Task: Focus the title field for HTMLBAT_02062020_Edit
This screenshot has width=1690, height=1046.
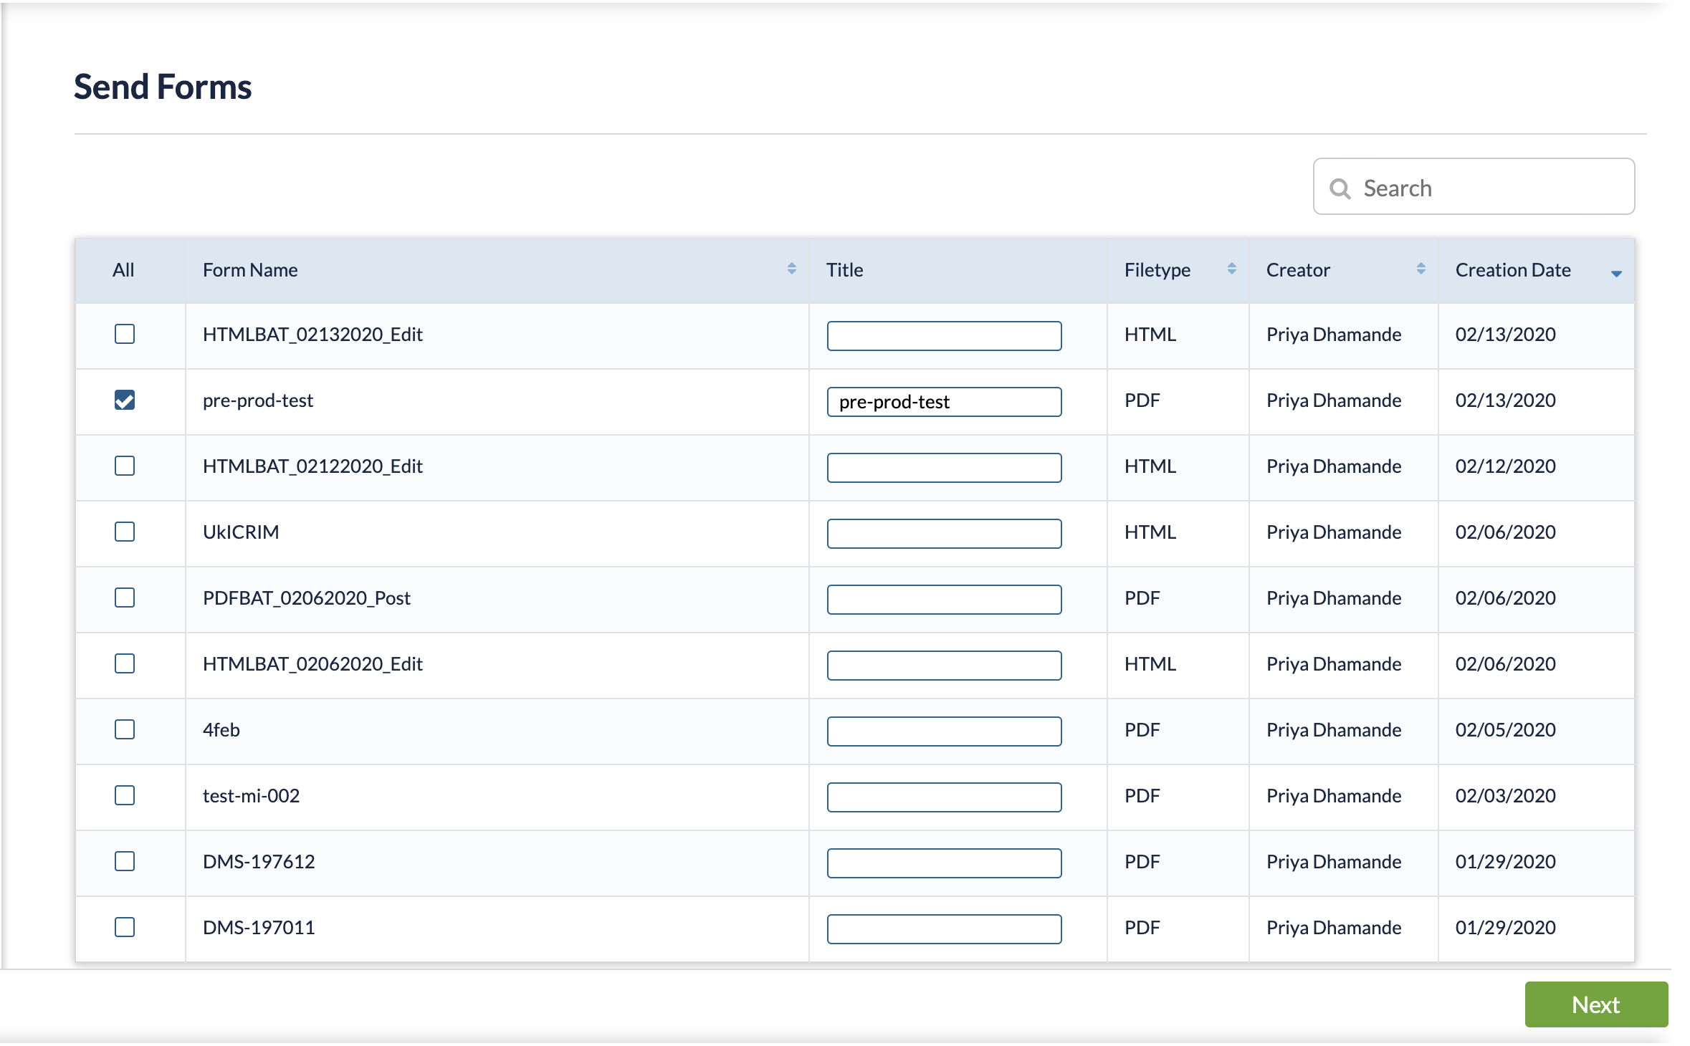Action: click(x=944, y=666)
